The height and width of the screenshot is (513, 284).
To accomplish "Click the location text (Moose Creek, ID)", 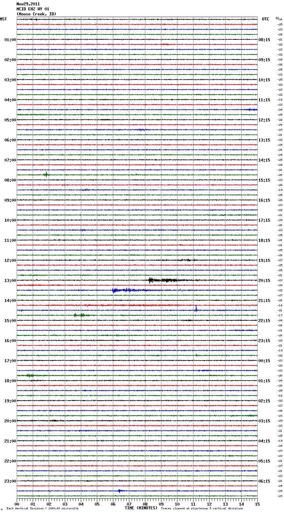I will click(x=36, y=14).
